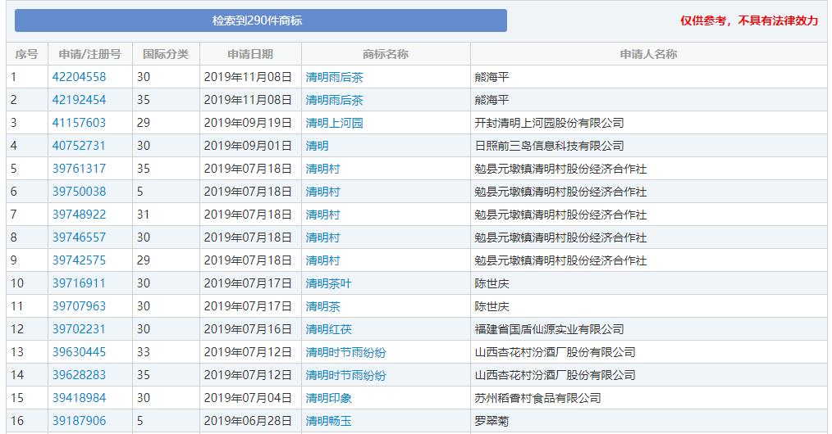The height and width of the screenshot is (434, 832).
Task: Select applicant 苏州稻香村食品有限公司
Action: (x=537, y=398)
